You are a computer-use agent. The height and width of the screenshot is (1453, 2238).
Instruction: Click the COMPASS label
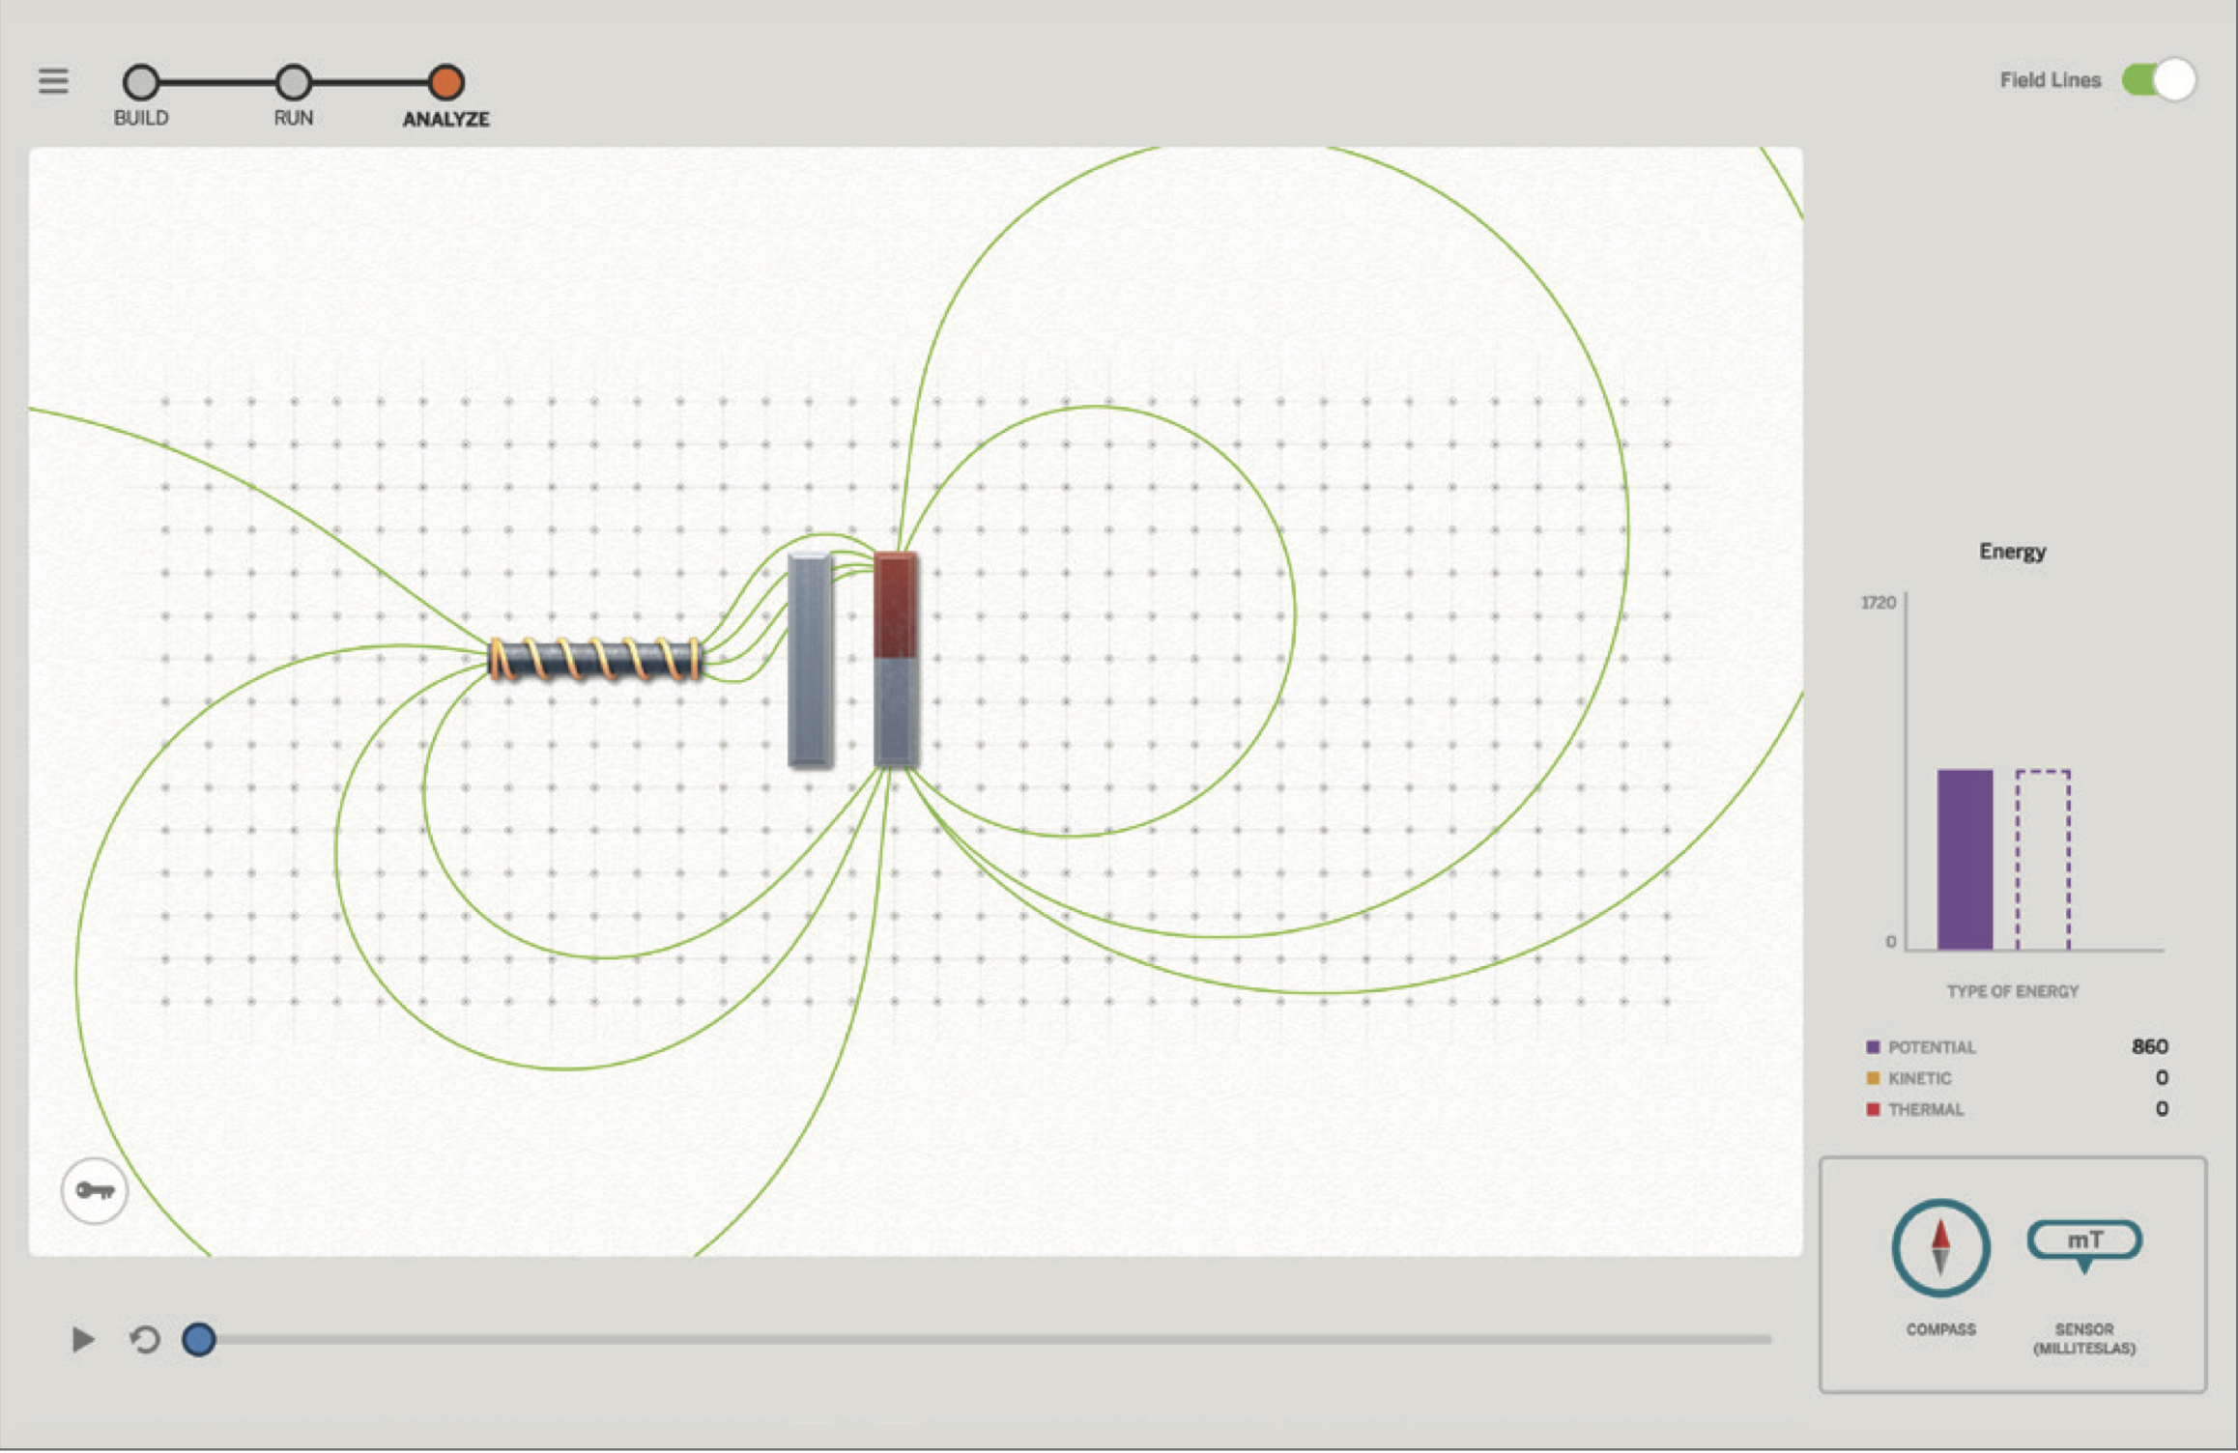[x=1940, y=1329]
